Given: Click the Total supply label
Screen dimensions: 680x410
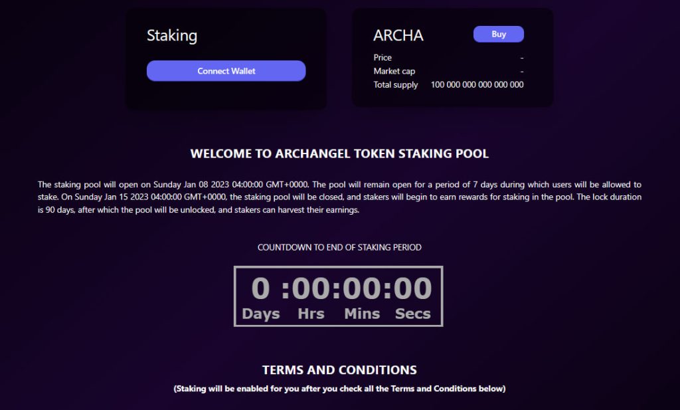Looking at the screenshot, I should pos(396,85).
